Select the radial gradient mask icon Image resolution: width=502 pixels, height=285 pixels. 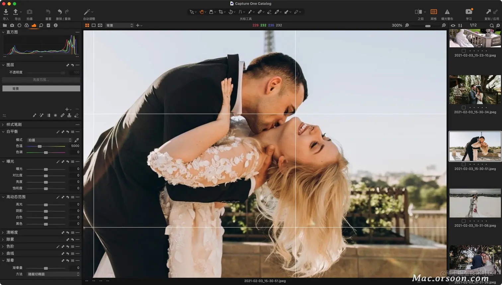(x=55, y=115)
